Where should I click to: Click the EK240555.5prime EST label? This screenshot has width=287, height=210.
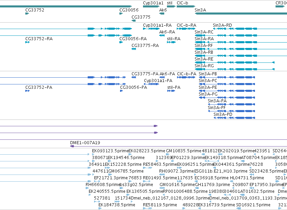(107, 191)
